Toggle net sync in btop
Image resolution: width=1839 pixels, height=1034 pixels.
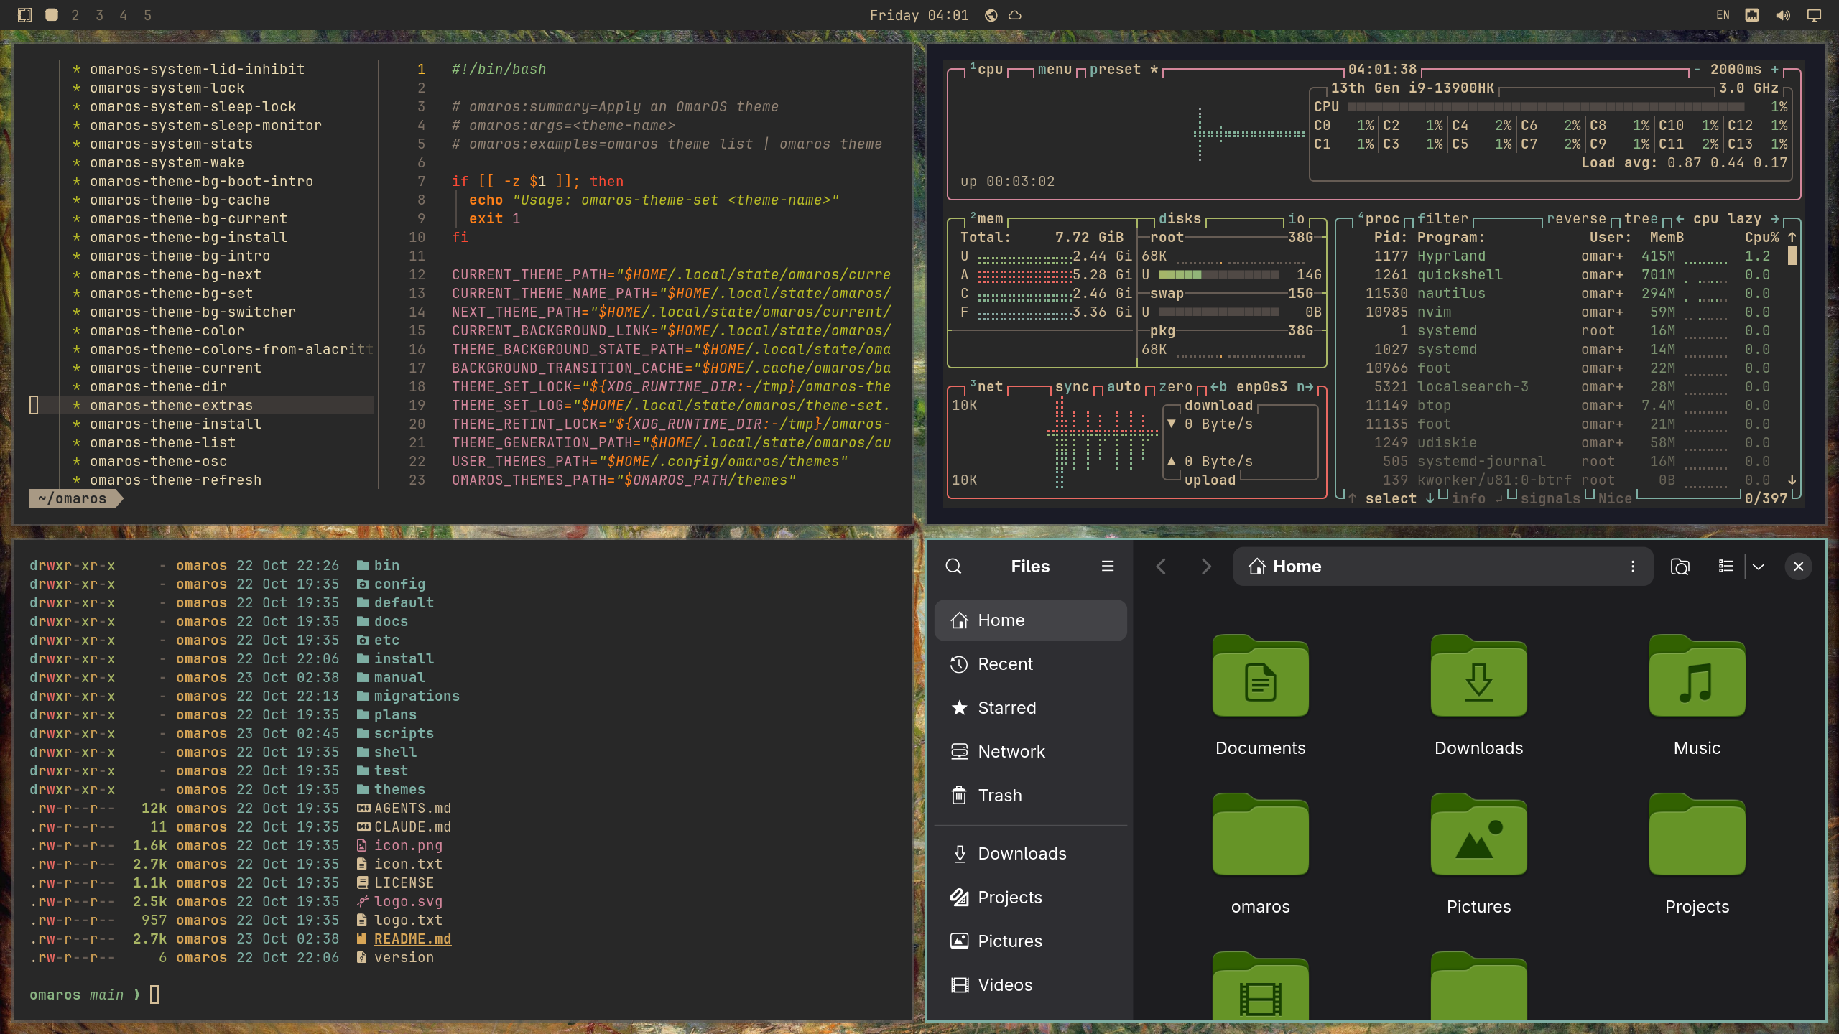coord(1072,387)
